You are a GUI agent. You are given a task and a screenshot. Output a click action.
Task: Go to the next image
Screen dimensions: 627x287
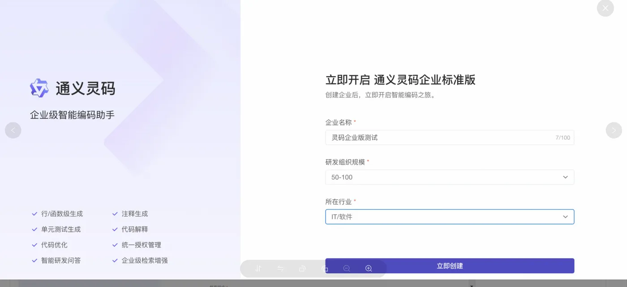614,130
